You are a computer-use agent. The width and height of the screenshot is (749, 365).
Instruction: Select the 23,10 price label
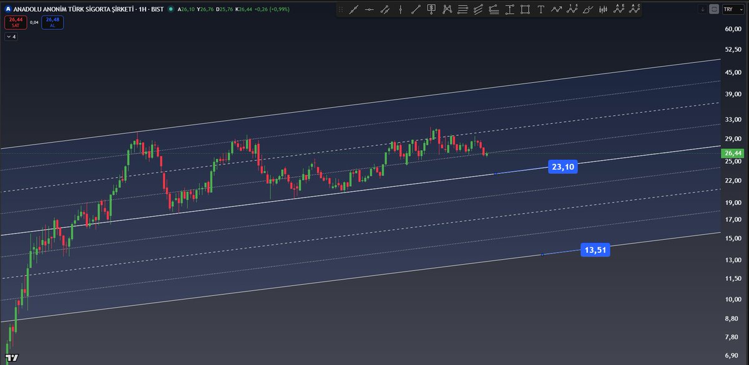click(x=562, y=166)
